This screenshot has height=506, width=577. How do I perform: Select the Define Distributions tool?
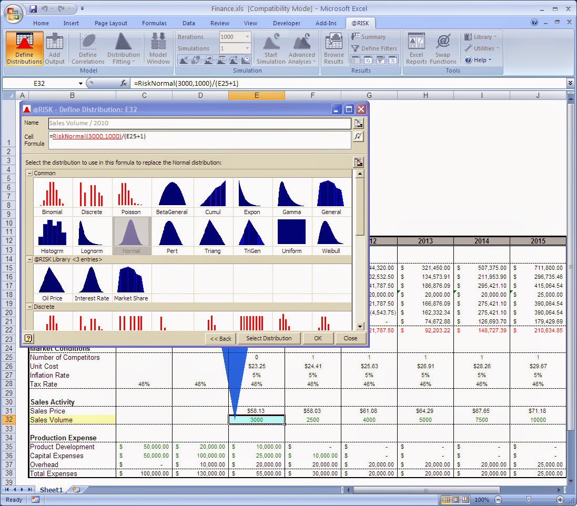click(x=24, y=48)
